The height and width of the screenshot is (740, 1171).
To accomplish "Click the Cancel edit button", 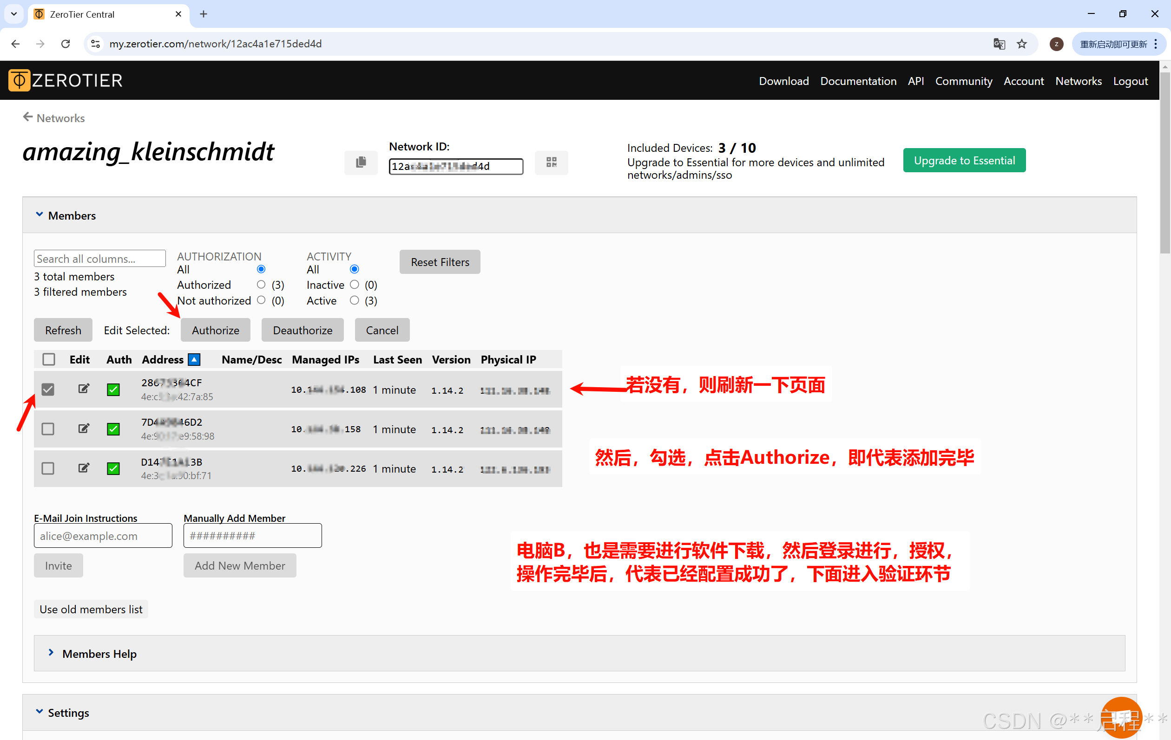I will pyautogui.click(x=382, y=330).
